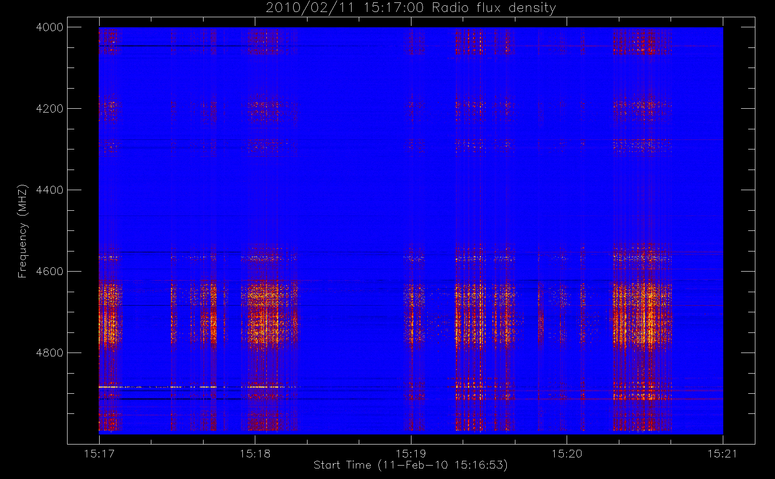Click the 'Start Time (11-Feb-10 15:16:53)' x-axis label
This screenshot has height=479, width=775.
tap(410, 465)
